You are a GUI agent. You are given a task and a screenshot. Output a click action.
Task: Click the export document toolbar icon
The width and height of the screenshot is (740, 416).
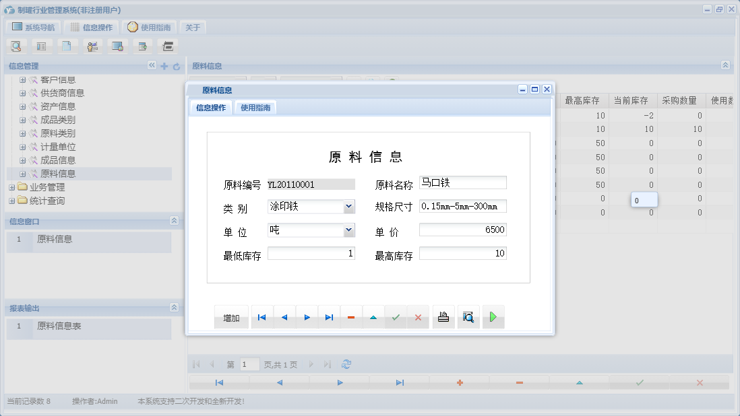click(x=142, y=46)
